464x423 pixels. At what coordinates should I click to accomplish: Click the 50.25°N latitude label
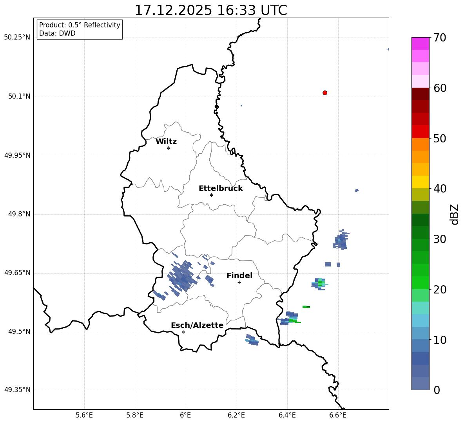click(17, 38)
